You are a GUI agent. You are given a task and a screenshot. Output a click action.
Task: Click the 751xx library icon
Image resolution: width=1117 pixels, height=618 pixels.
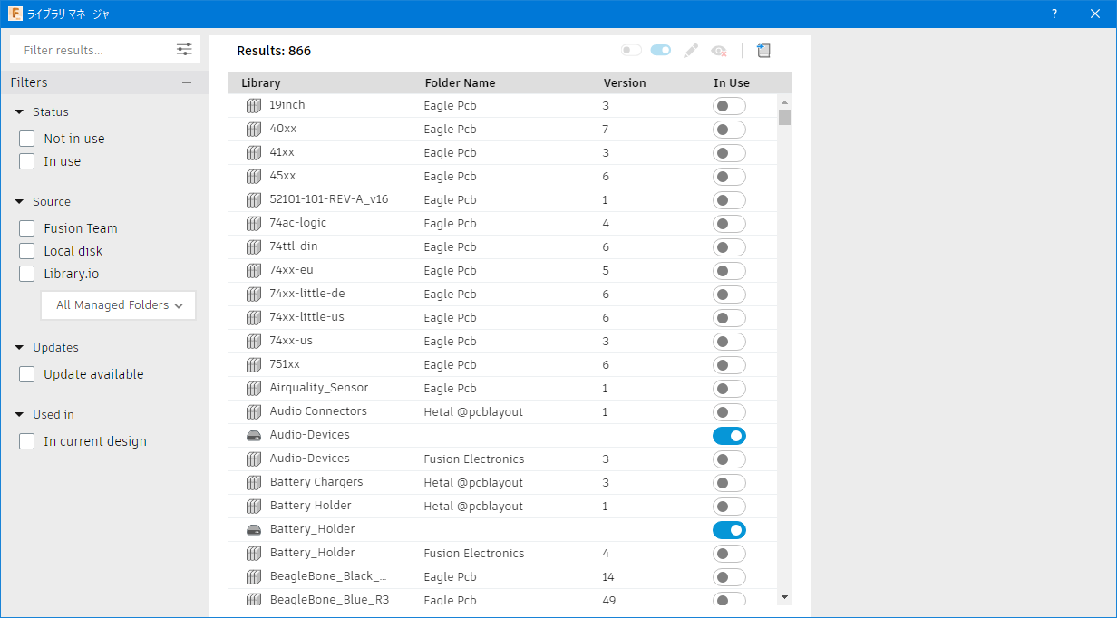[x=254, y=364]
